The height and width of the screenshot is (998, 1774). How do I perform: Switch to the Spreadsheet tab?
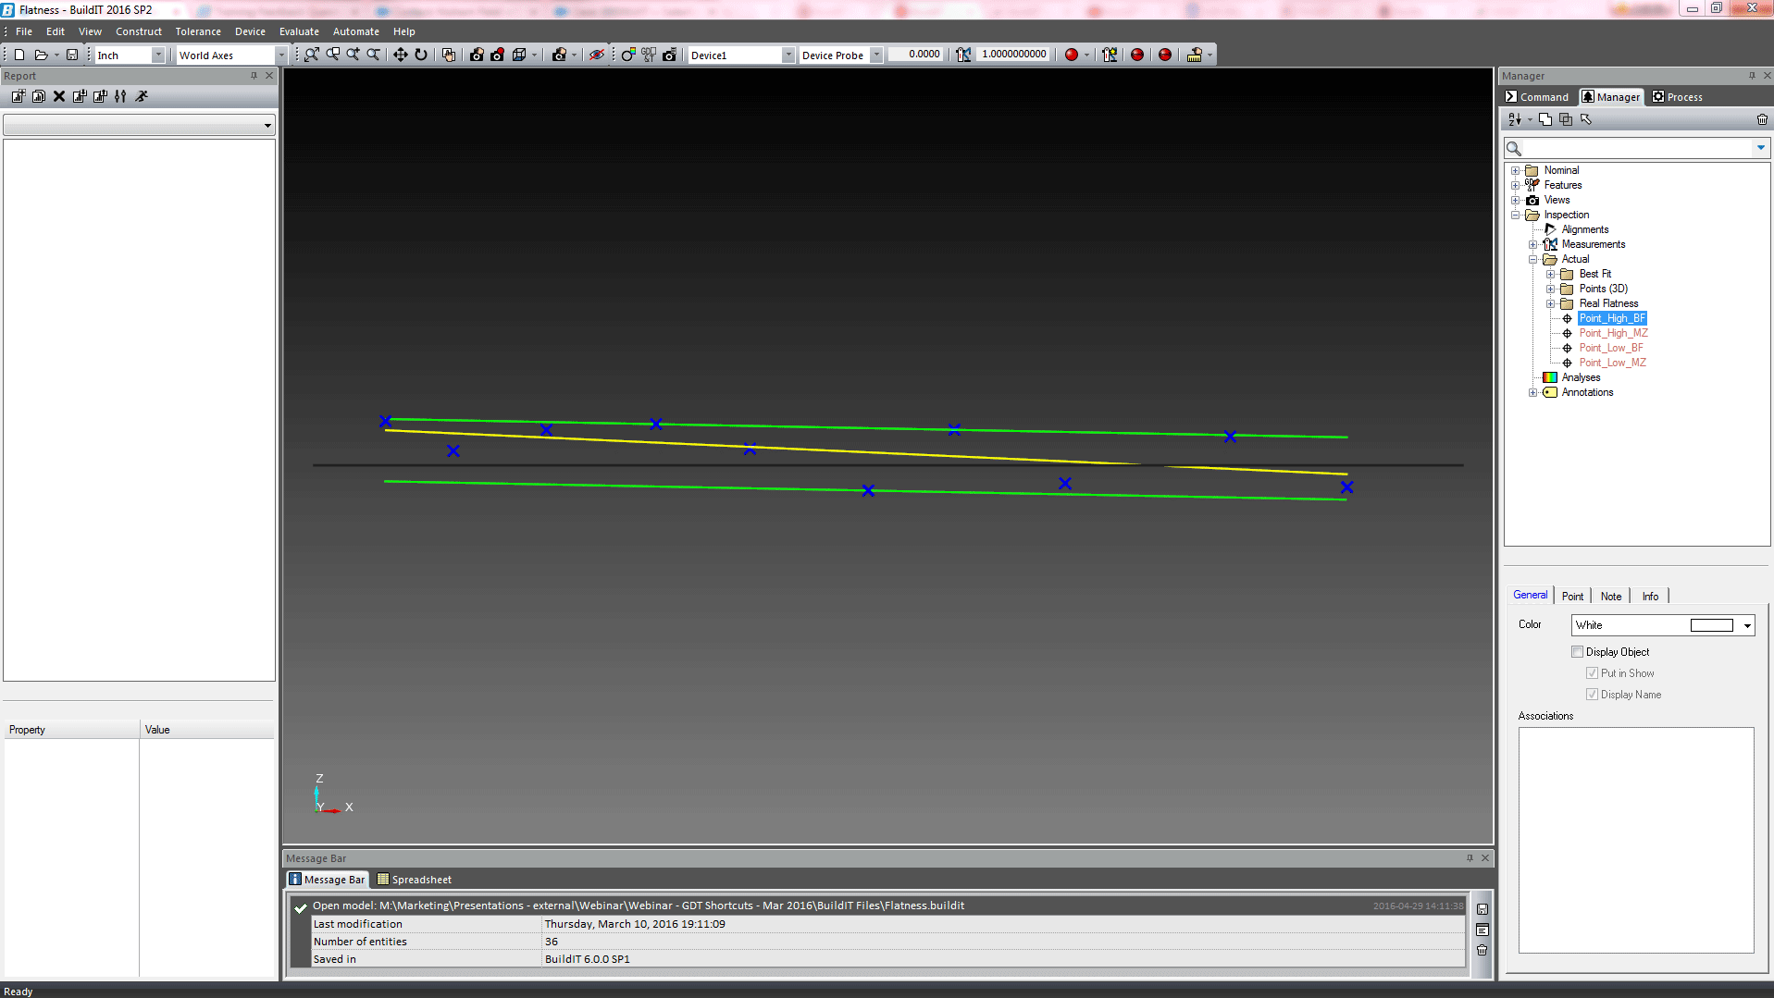[415, 880]
